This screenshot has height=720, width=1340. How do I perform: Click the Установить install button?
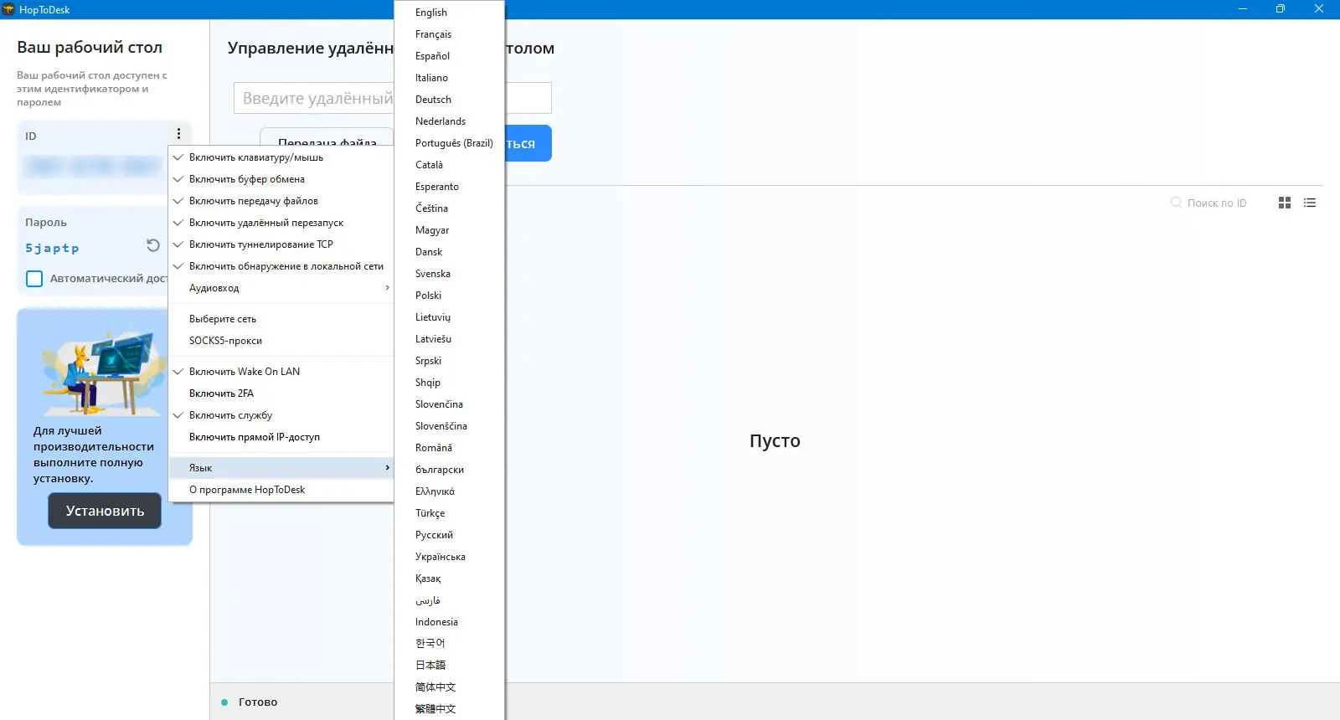(x=105, y=511)
